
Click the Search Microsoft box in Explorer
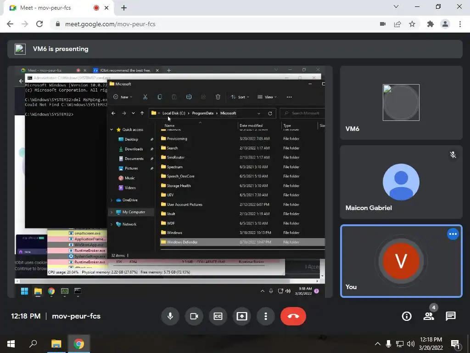pos(303,113)
